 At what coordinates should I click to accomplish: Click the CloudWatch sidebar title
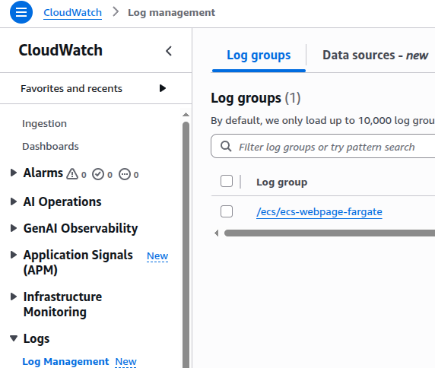[x=61, y=50]
